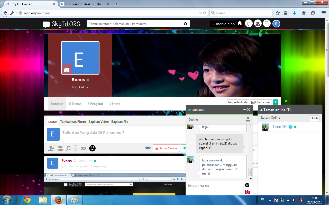The height and width of the screenshot is (205, 329).
Task: Open a new Firefox tab
Action: [116, 4]
